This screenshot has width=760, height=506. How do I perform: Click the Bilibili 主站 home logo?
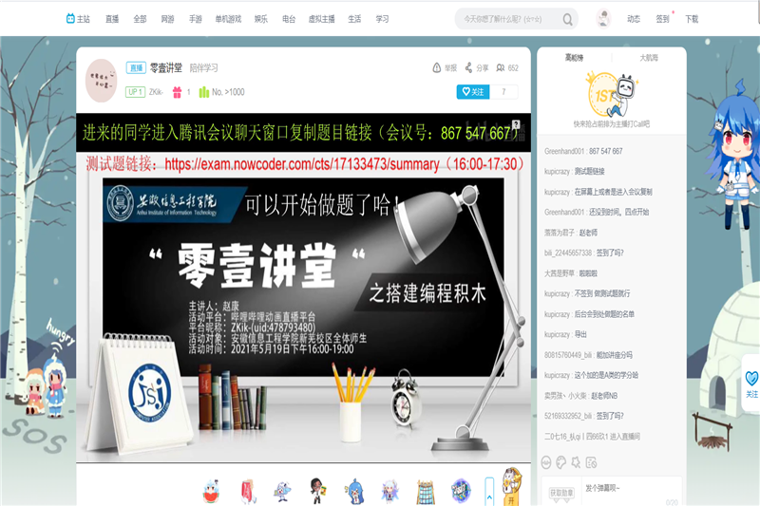click(x=78, y=18)
